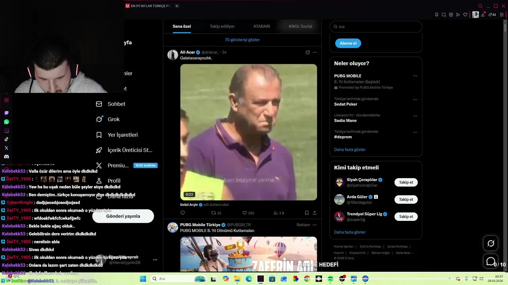The width and height of the screenshot is (508, 285).
Task: Follow Arda Güler
Action: pos(406,199)
